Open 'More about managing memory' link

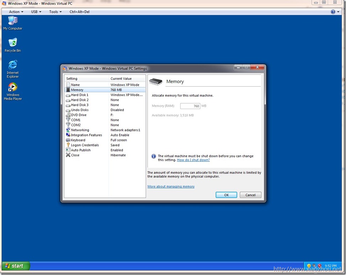[x=171, y=186]
